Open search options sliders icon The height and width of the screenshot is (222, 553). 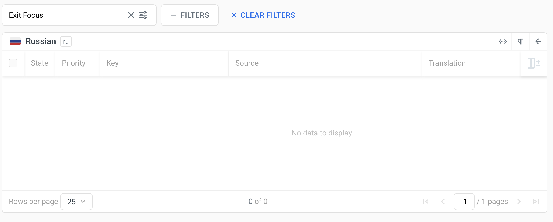[143, 15]
